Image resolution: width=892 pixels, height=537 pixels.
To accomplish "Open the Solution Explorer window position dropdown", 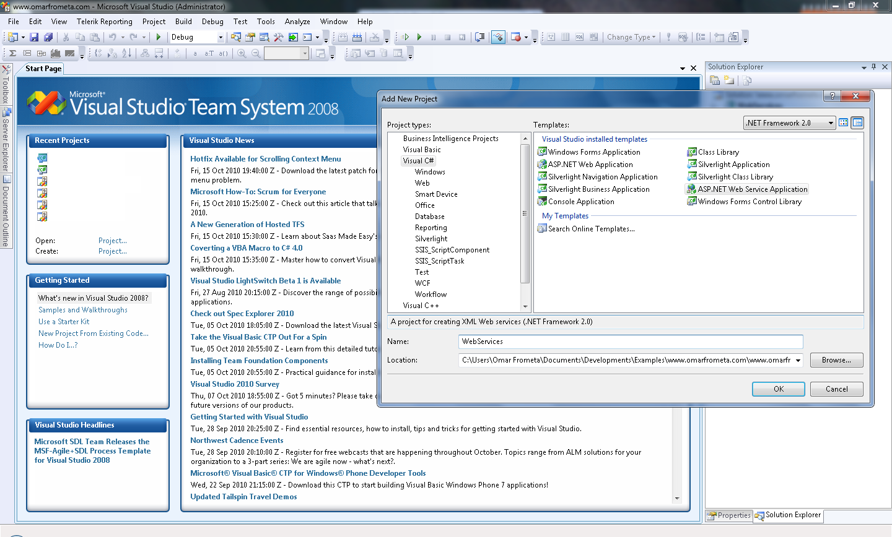I will point(864,67).
